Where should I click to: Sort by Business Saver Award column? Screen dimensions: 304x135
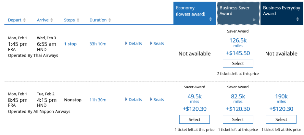[238, 13]
